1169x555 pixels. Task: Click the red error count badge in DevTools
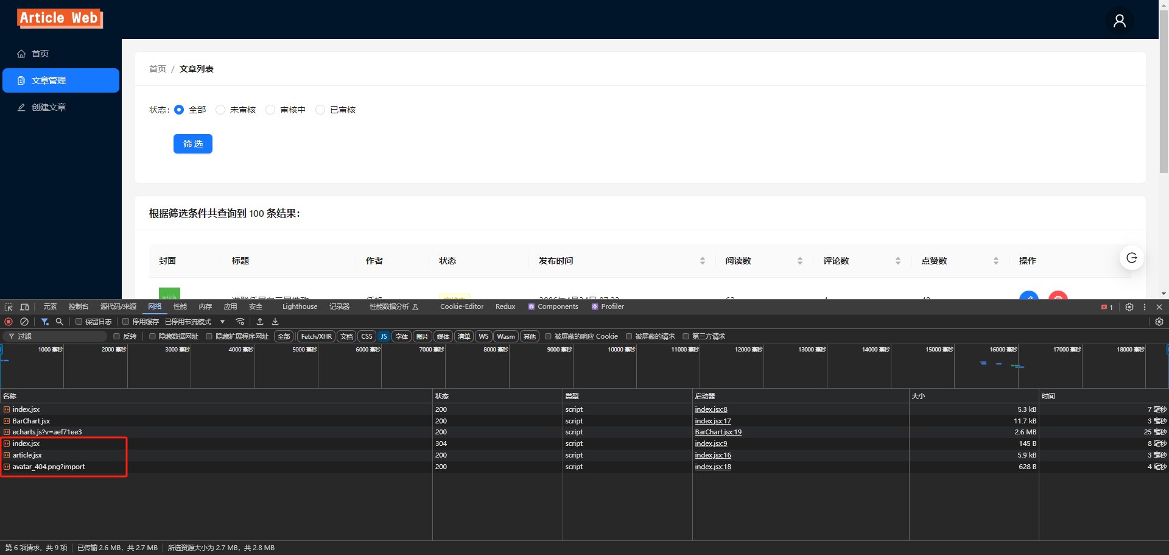pos(1107,308)
